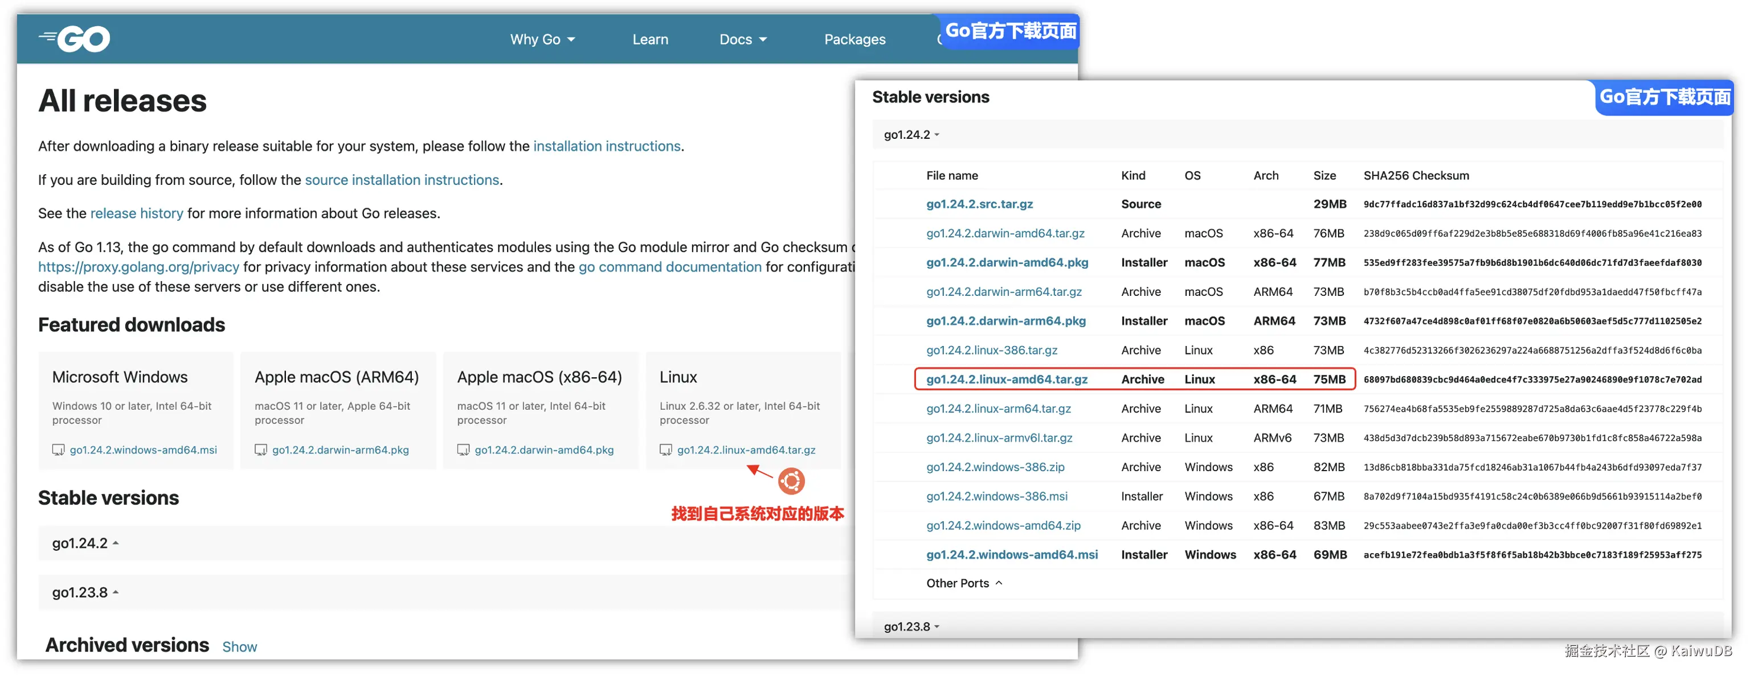Screen dimensions: 1750x676
Task: Download go1.24.2.linux-amd64.tar.gz from the table
Action: [1006, 380]
